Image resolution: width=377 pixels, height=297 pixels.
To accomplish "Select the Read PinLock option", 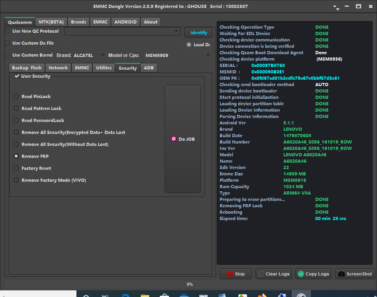I will 16,96.
